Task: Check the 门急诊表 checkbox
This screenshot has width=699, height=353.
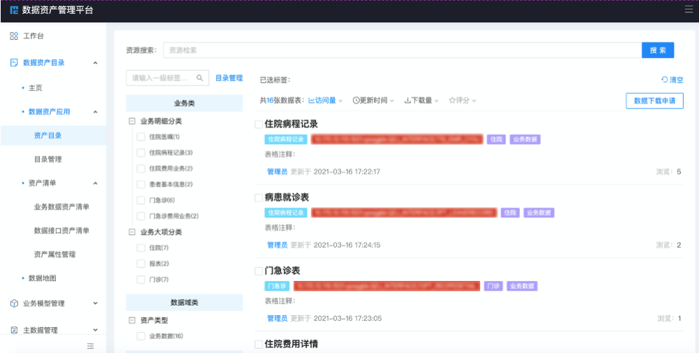Action: tap(259, 271)
